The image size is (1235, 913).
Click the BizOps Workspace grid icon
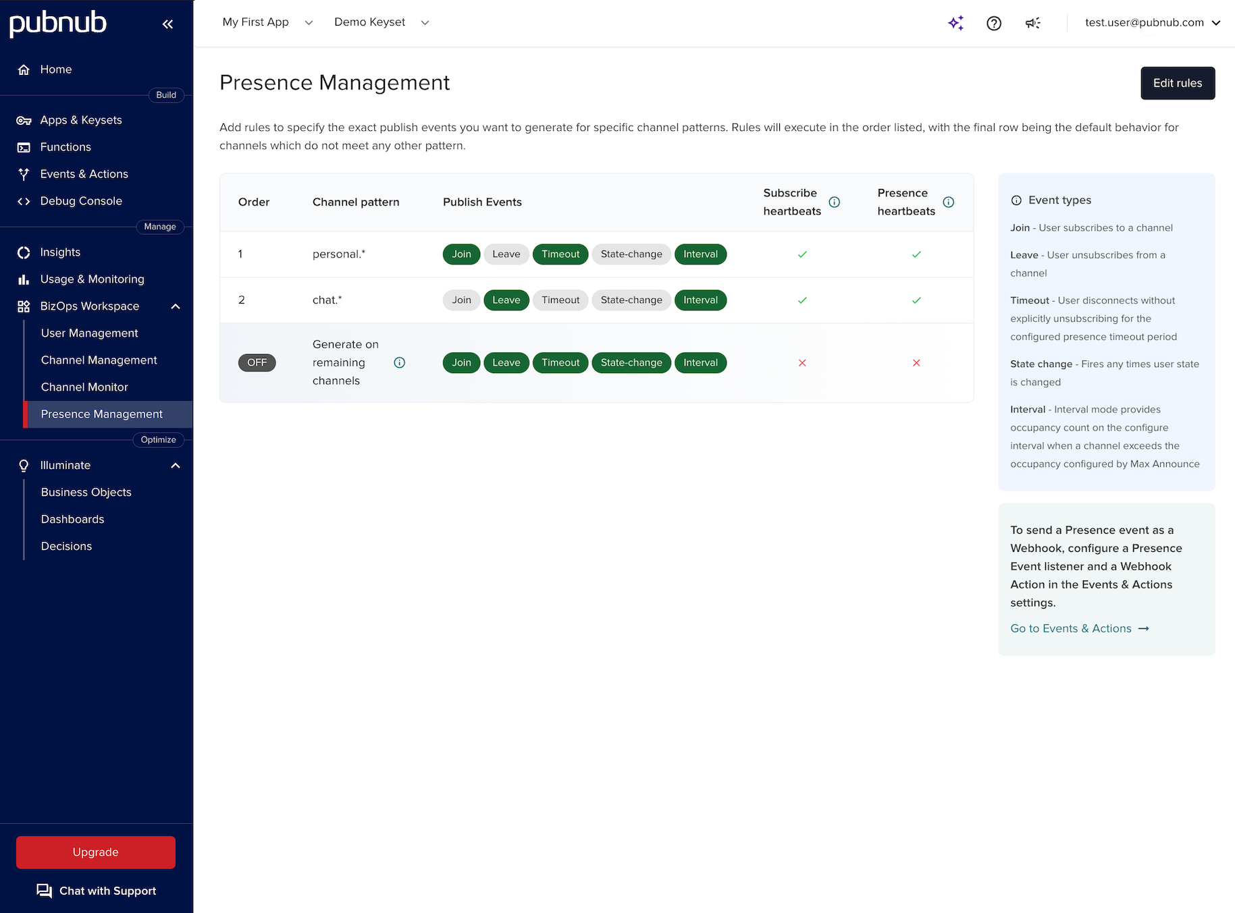tap(24, 306)
